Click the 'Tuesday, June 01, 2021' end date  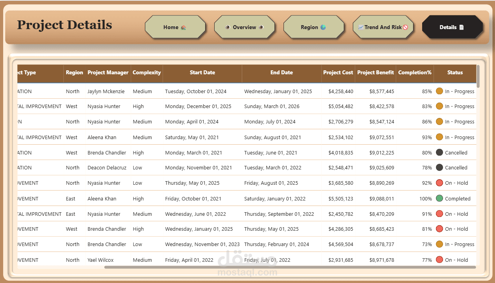pos(271,153)
